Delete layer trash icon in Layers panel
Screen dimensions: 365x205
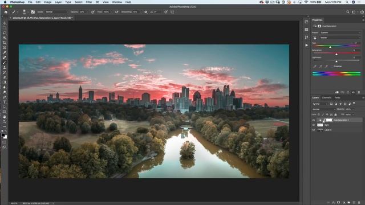(359, 203)
